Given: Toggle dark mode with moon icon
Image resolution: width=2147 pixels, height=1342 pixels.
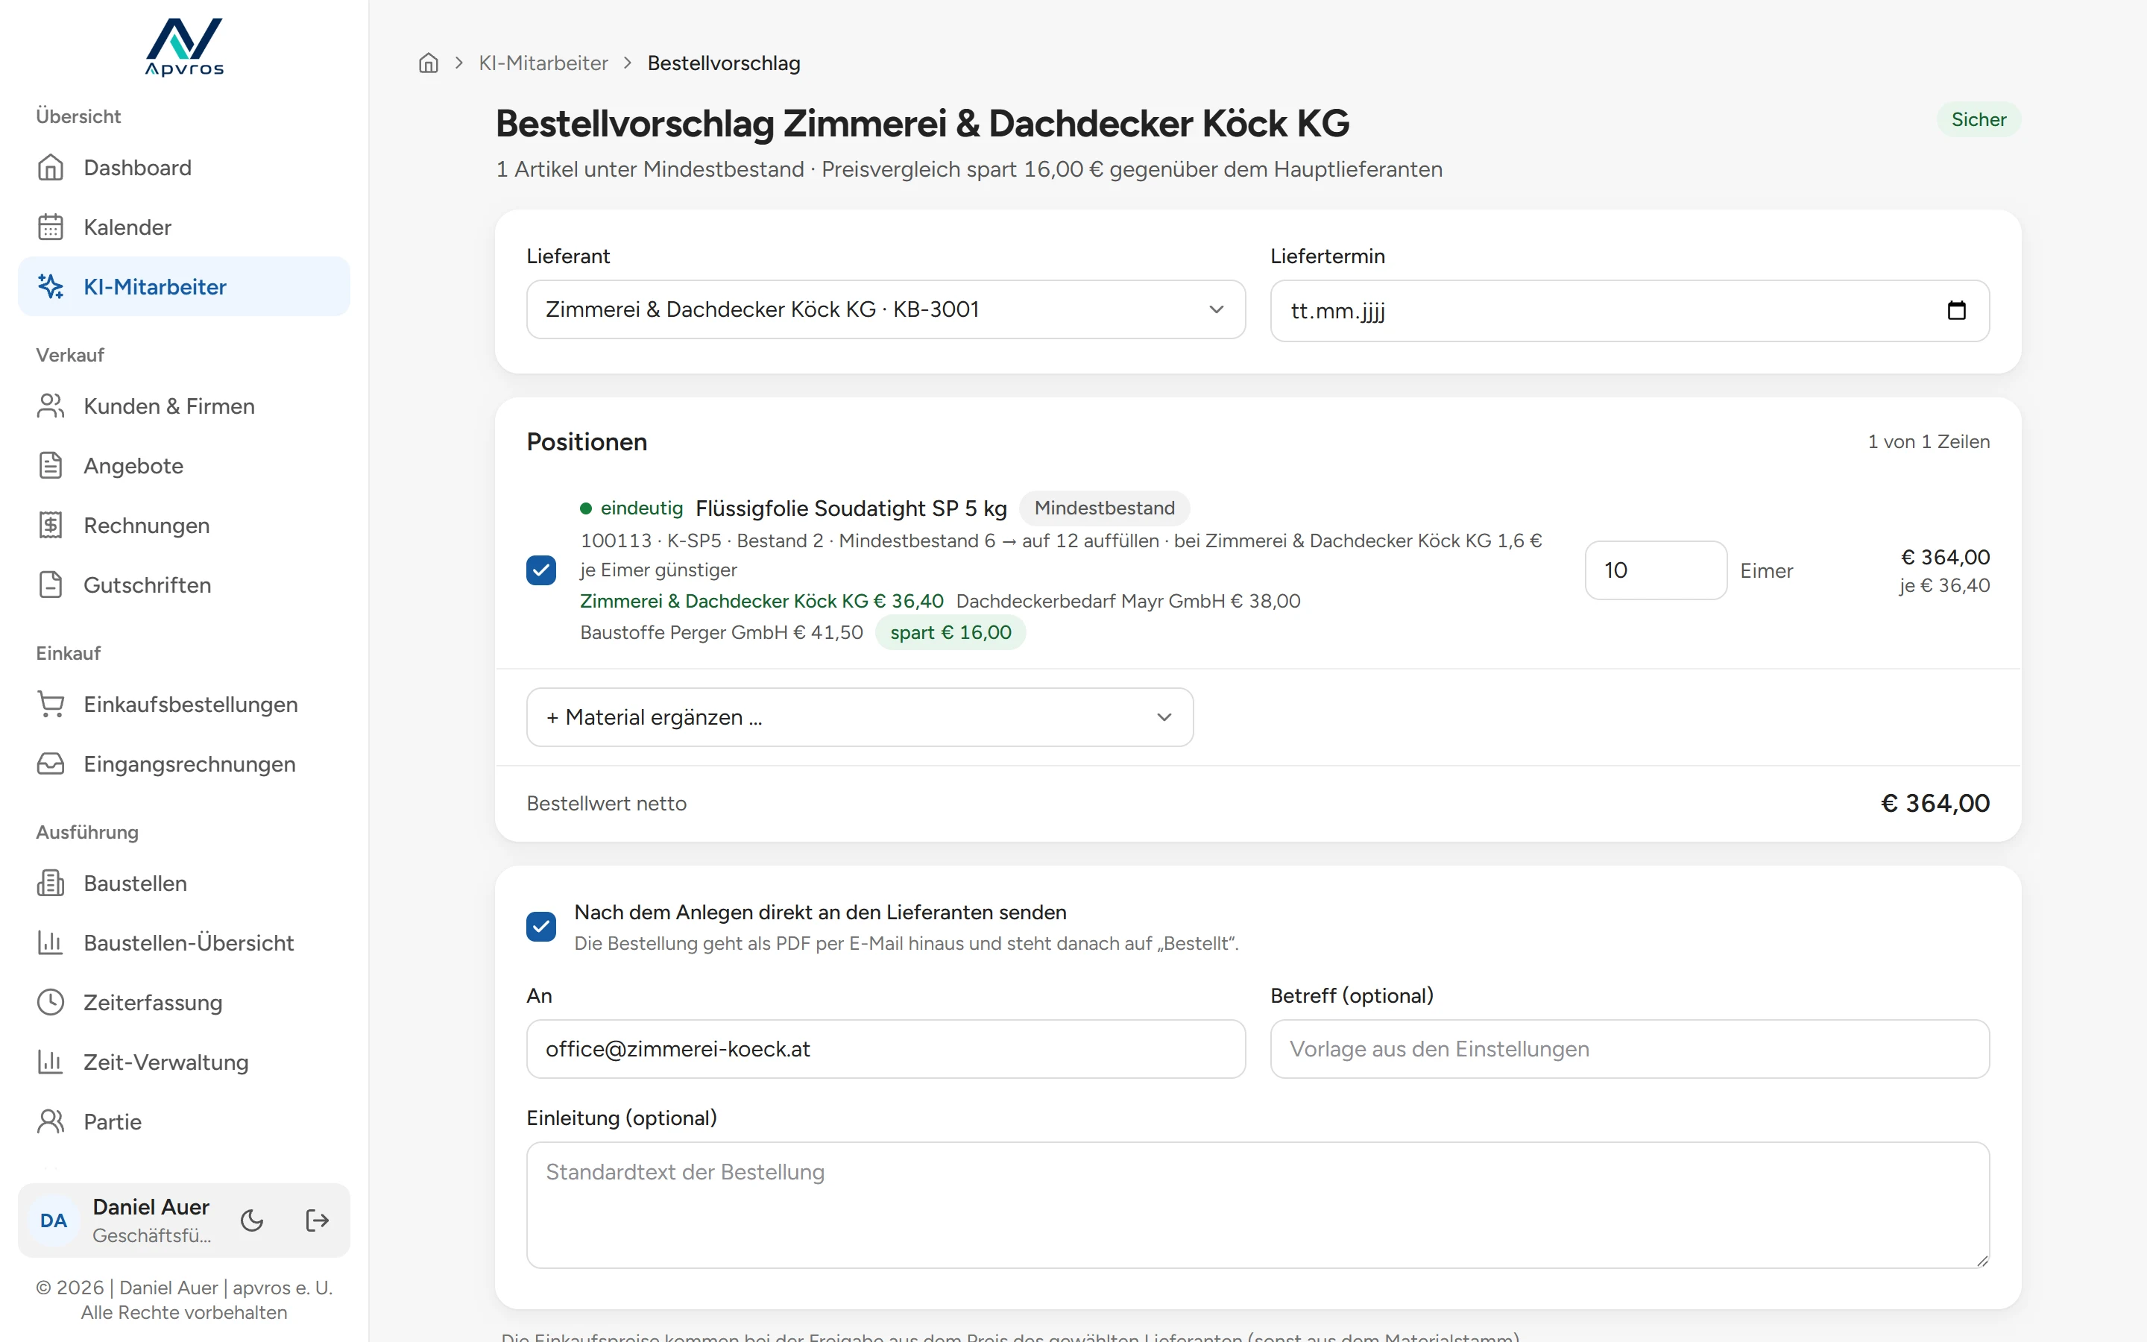Looking at the screenshot, I should tap(252, 1220).
